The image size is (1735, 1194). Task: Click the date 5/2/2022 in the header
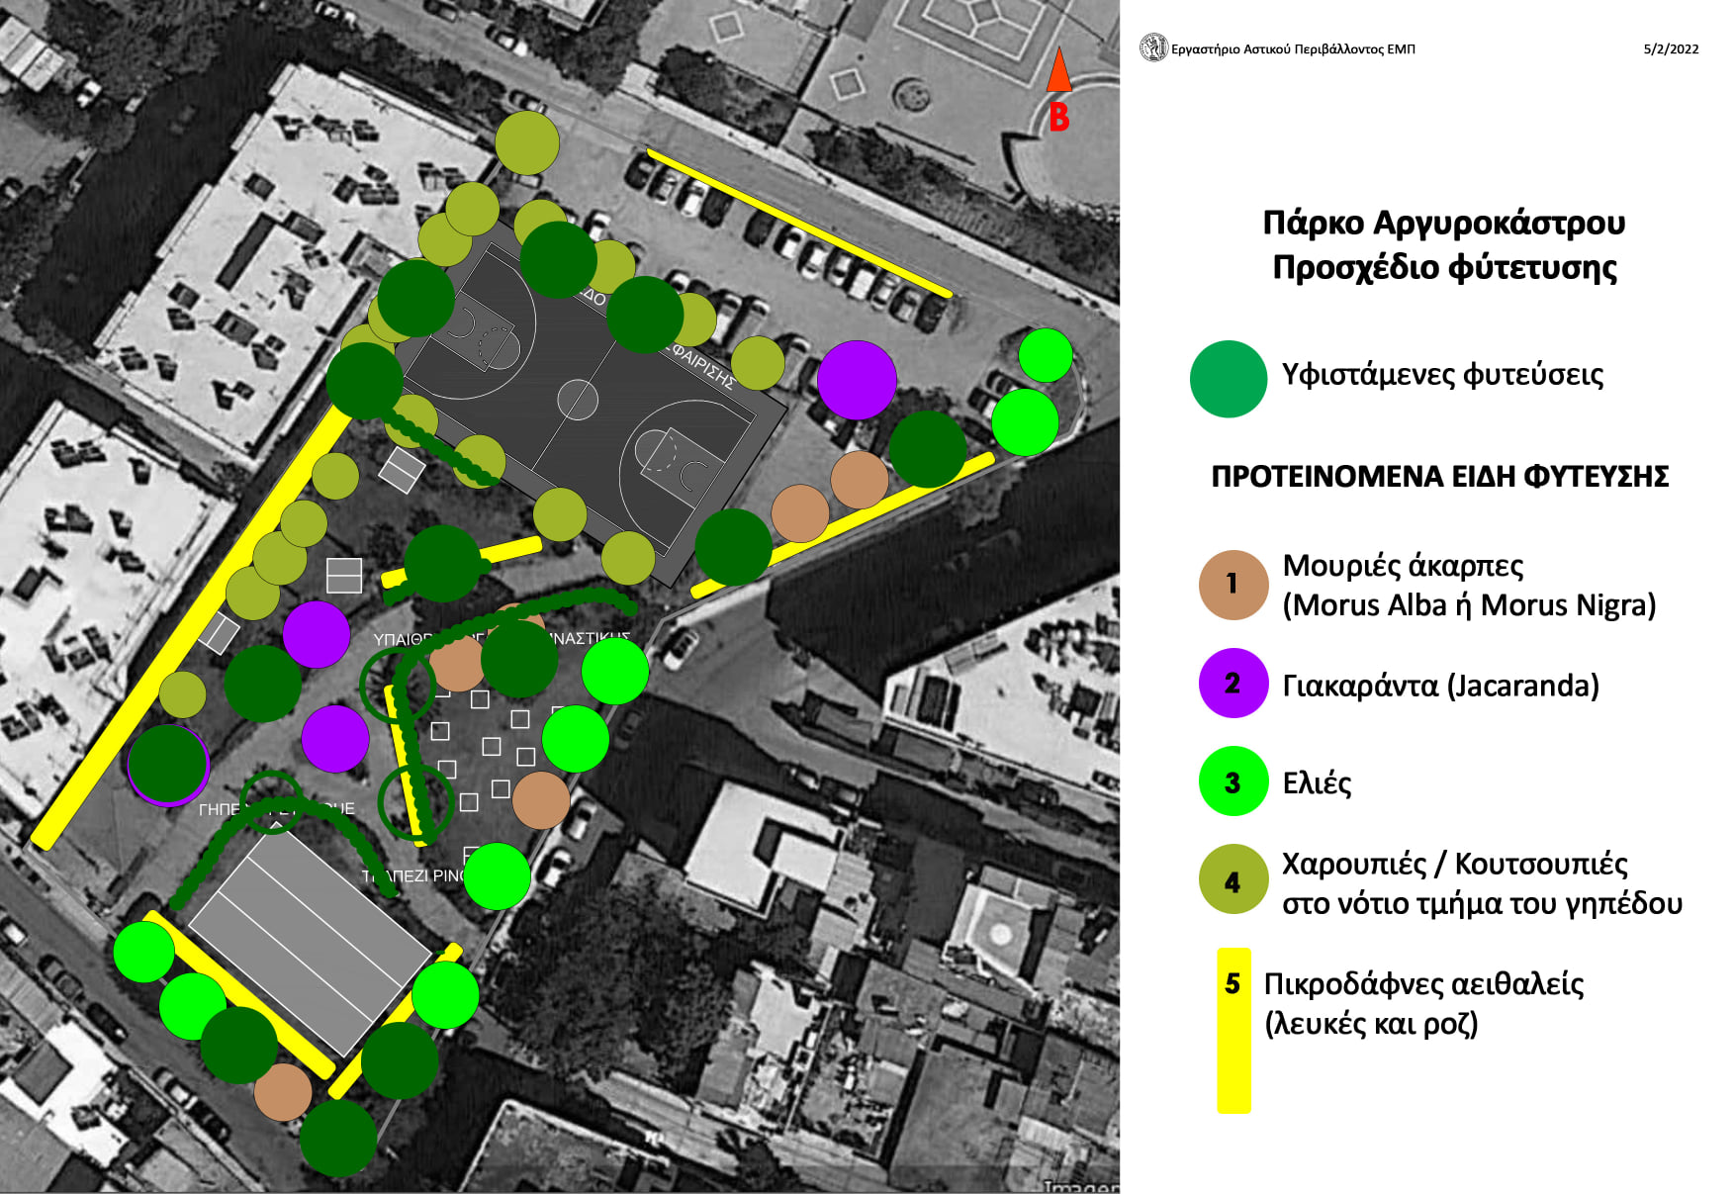[1671, 48]
